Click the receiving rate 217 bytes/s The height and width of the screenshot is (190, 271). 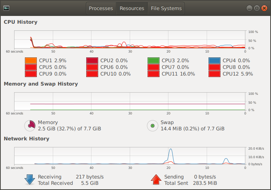pos(90,177)
